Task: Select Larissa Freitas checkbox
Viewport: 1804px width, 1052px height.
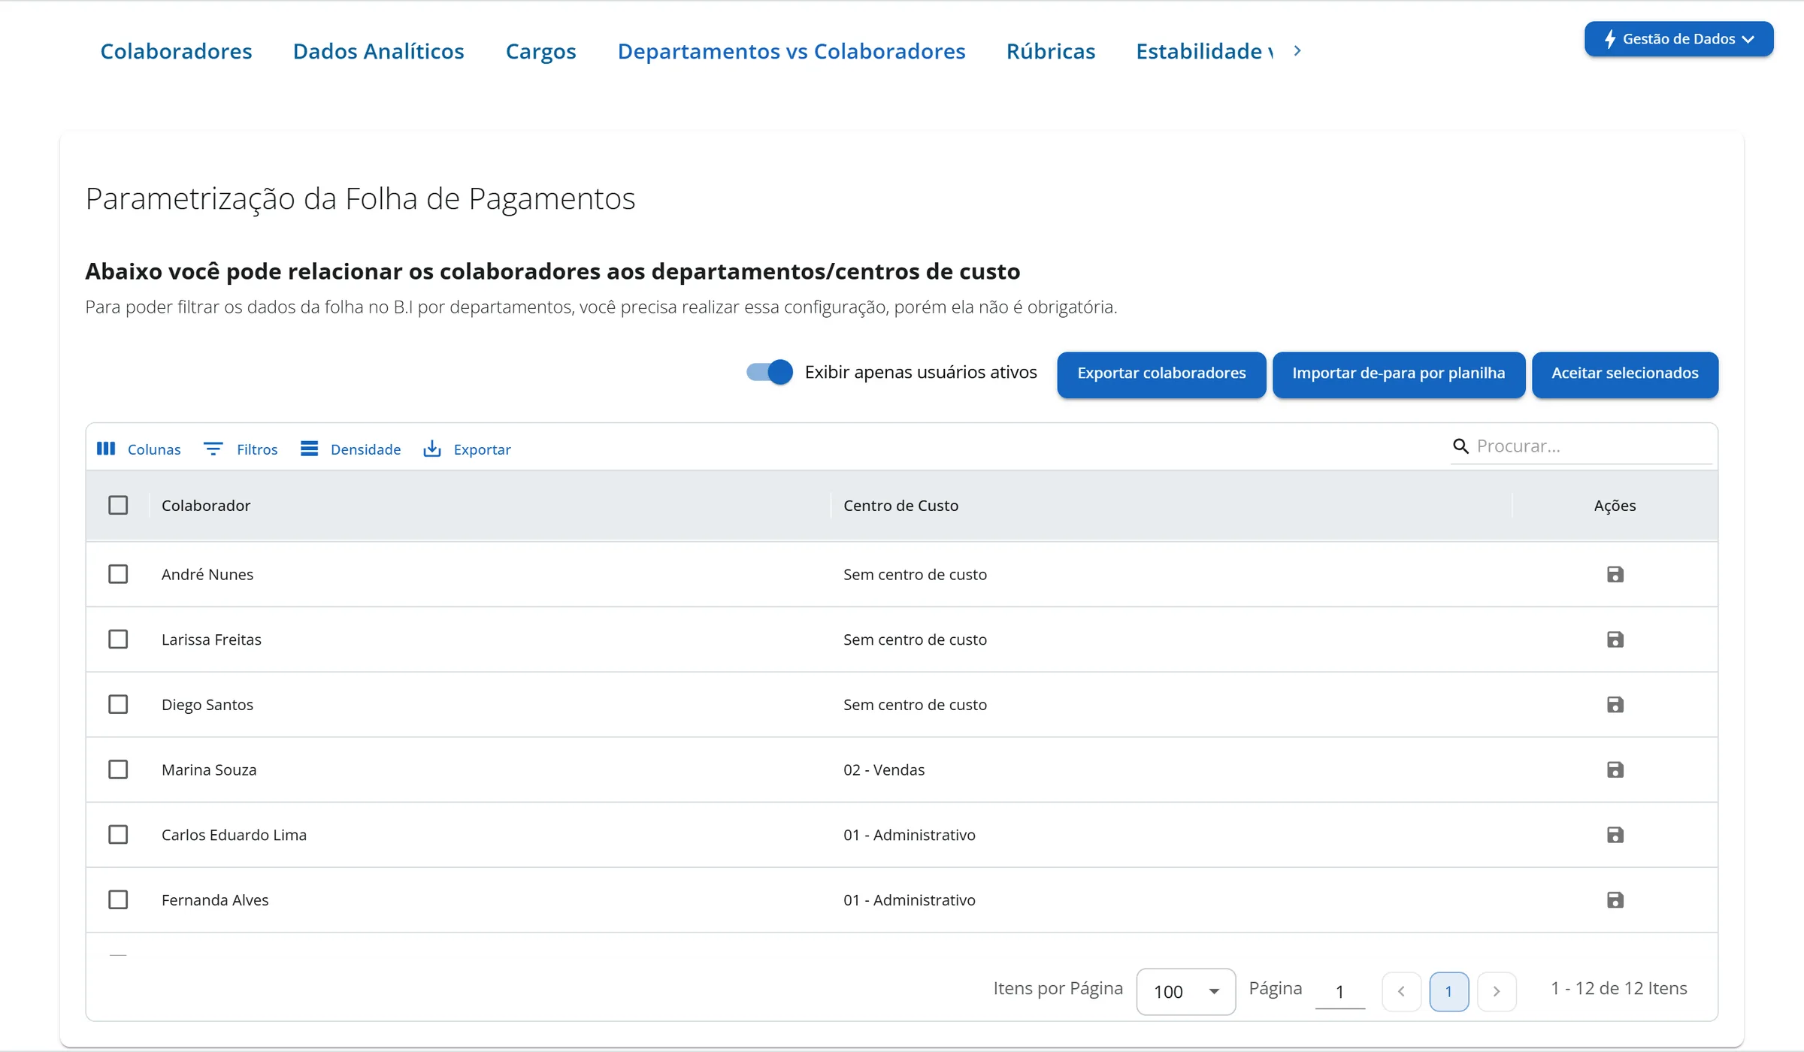Action: (118, 639)
